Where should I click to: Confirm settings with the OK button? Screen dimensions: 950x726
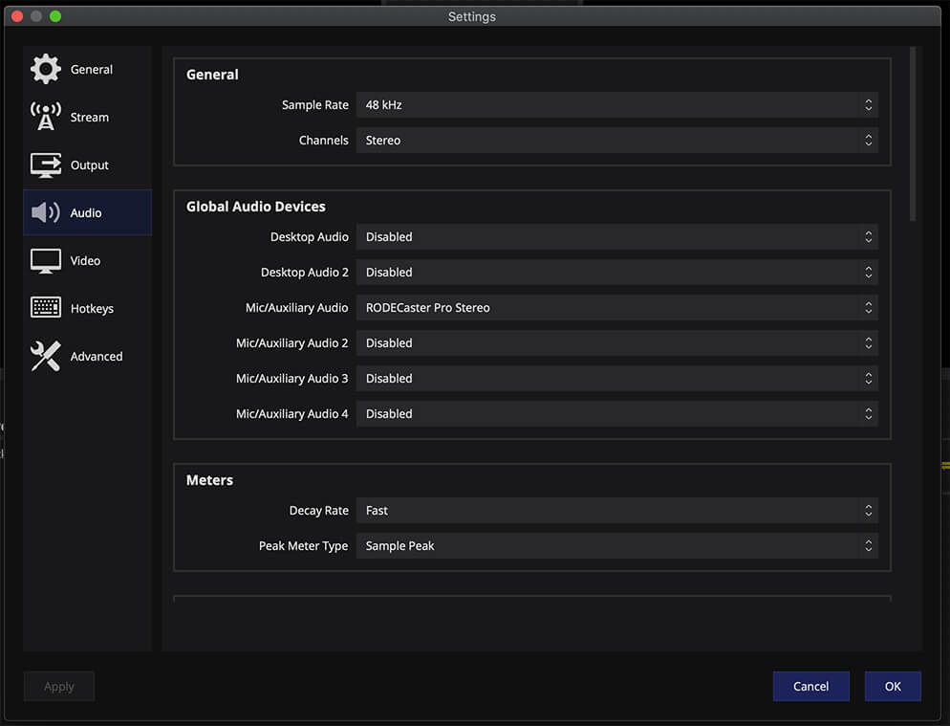tap(893, 686)
